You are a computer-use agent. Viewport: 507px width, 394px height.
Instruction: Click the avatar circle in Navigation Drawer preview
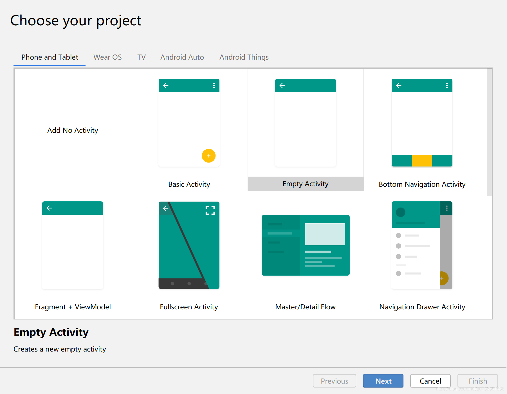coord(401,212)
